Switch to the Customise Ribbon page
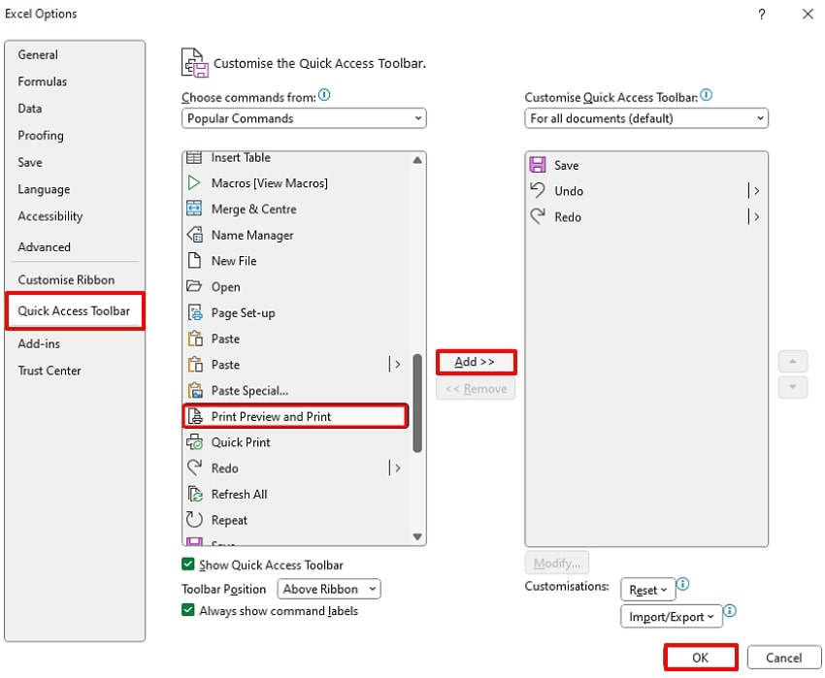The width and height of the screenshot is (825, 678). point(66,279)
